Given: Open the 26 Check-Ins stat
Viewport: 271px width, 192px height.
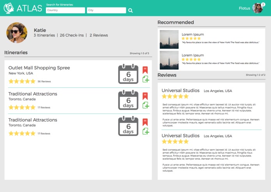Looking at the screenshot, I should pyautogui.click(x=72, y=35).
